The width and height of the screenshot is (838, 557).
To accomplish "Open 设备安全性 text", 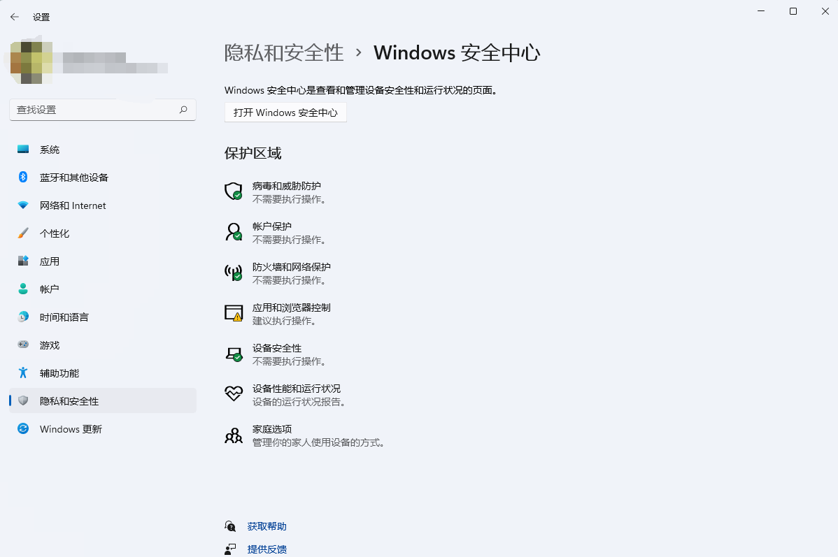I will click(277, 348).
